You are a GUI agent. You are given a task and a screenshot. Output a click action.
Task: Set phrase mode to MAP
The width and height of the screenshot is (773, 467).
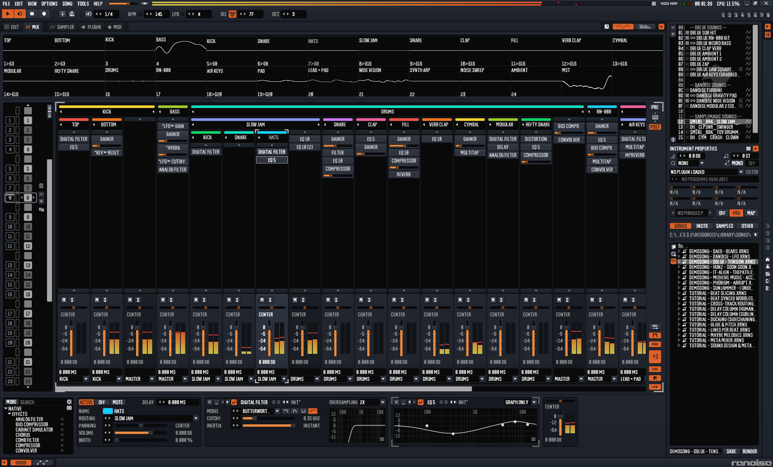pos(751,213)
